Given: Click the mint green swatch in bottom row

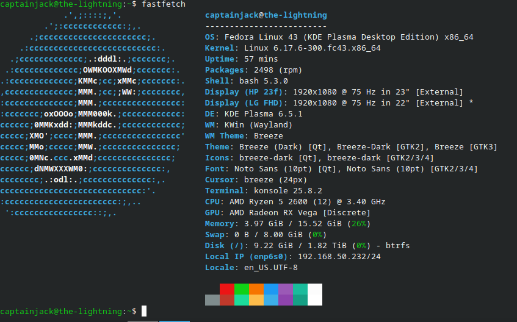Looking at the screenshot, I should (x=241, y=300).
